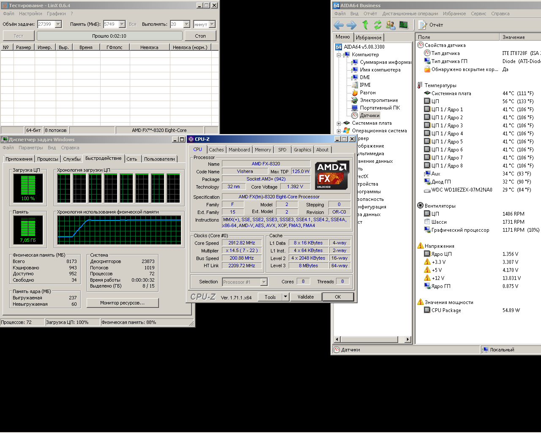Expand the Системная плата tree node
The width and height of the screenshot is (541, 433).
[339, 123]
